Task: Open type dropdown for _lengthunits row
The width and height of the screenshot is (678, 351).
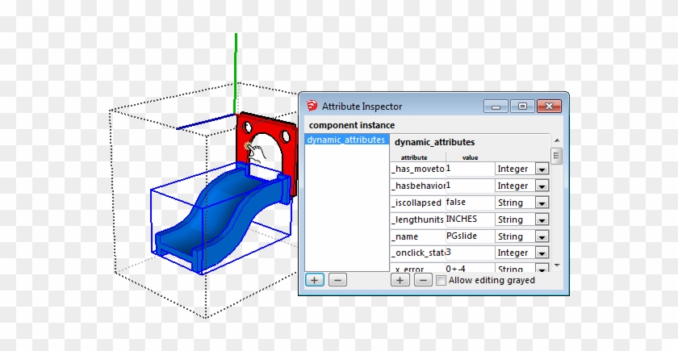Action: 542,219
